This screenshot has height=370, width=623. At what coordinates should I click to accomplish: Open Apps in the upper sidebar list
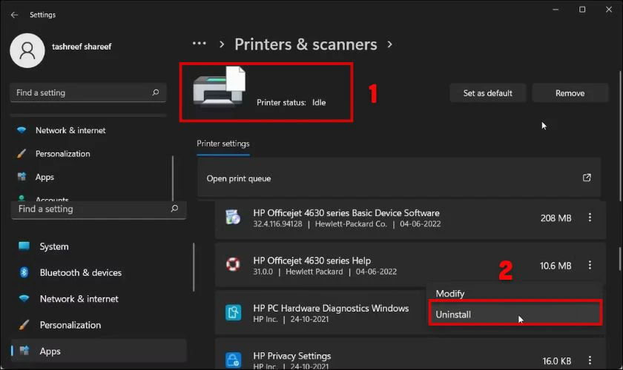[x=44, y=178]
